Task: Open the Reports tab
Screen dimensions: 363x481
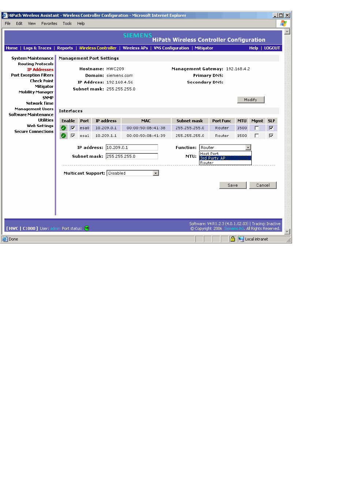Action: tap(65, 48)
